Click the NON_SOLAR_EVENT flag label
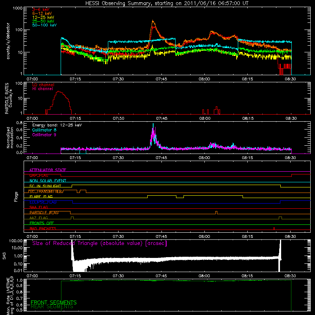This screenshot has height=315, width=315. coord(48,181)
